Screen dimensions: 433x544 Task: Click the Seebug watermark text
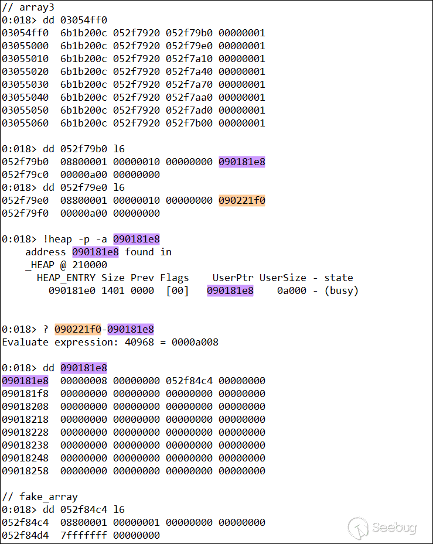(x=394, y=528)
